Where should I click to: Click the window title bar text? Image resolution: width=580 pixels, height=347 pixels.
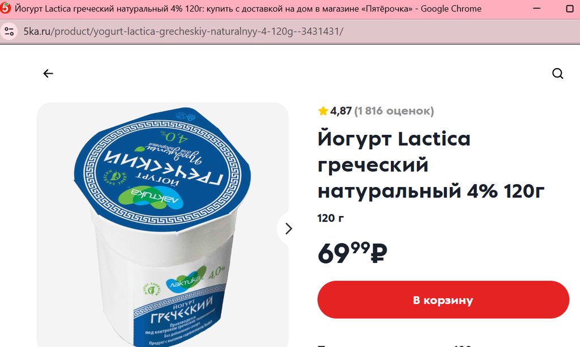[x=248, y=9]
